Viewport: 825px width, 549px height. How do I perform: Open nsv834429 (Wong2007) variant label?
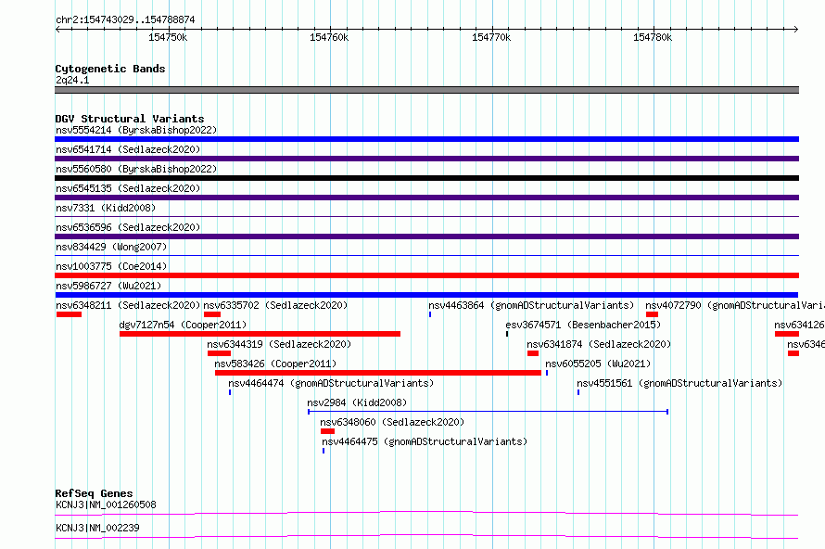(x=111, y=247)
